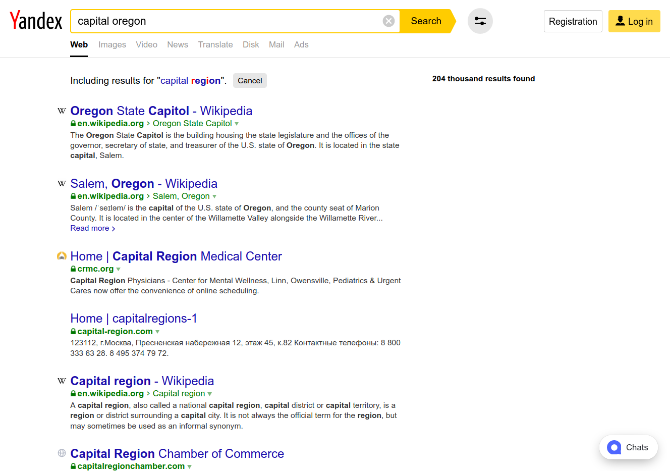The height and width of the screenshot is (471, 670).
Task: Click en.wikipedia.org under Oregon State Capitol
Action: point(110,124)
